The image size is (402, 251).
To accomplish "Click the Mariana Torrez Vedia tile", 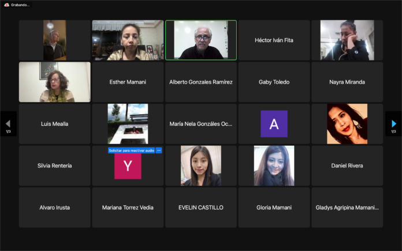I will 128,207.
